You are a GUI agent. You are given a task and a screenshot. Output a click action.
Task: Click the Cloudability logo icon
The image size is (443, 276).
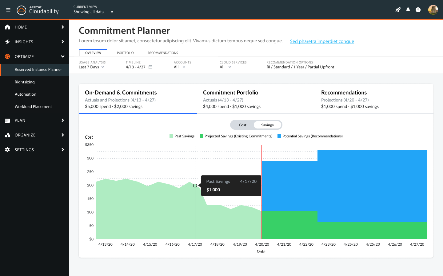point(21,10)
